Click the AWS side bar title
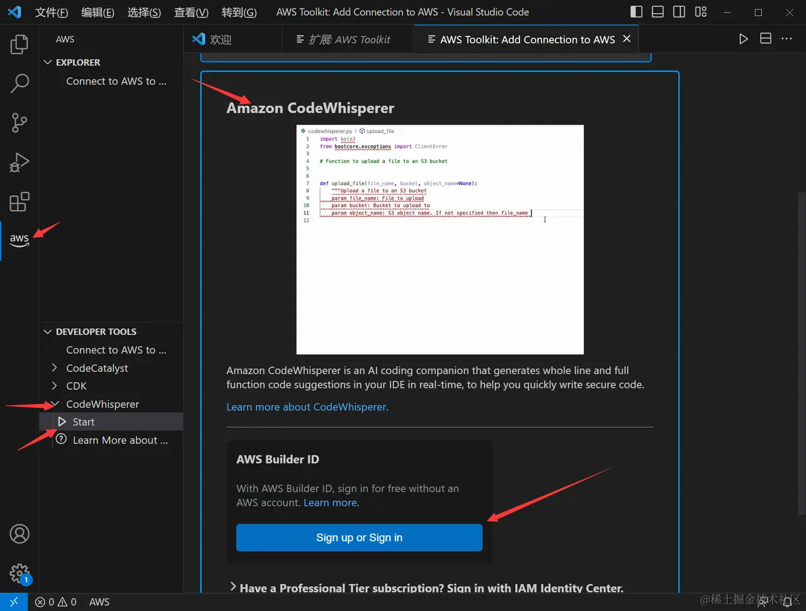This screenshot has width=806, height=611. [65, 39]
